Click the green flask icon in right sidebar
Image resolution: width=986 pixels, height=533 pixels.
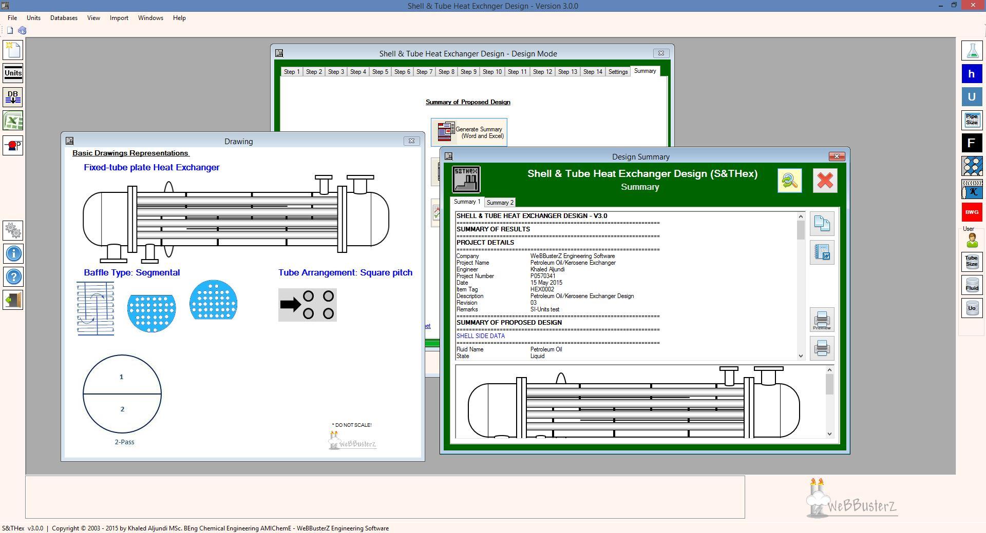pyautogui.click(x=972, y=50)
